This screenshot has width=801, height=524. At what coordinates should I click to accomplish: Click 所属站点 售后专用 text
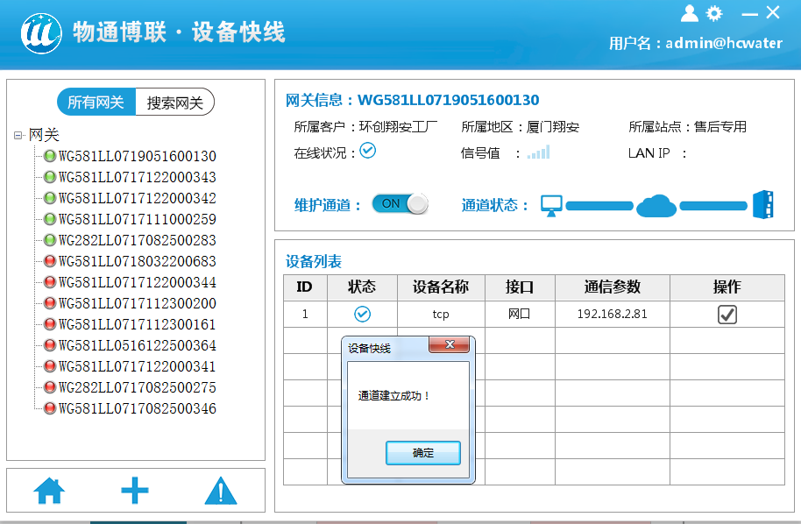(x=688, y=127)
